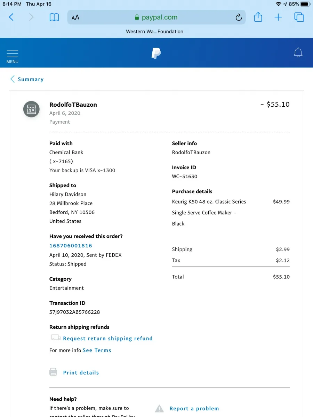The height and width of the screenshot is (417, 313).
Task: Click the 28 Millbrook Place address line
Action: (71, 203)
